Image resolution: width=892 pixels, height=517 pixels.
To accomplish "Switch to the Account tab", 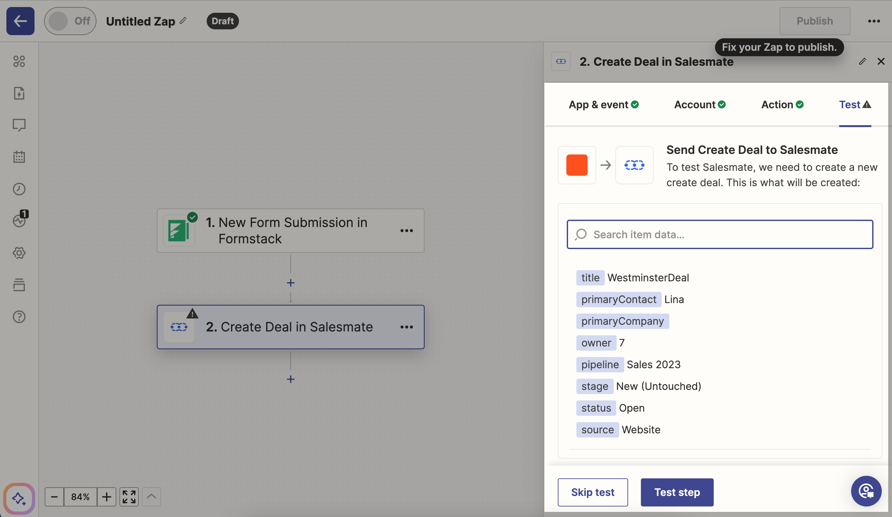I will [699, 104].
